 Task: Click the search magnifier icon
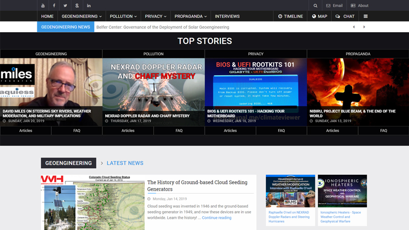point(315,6)
